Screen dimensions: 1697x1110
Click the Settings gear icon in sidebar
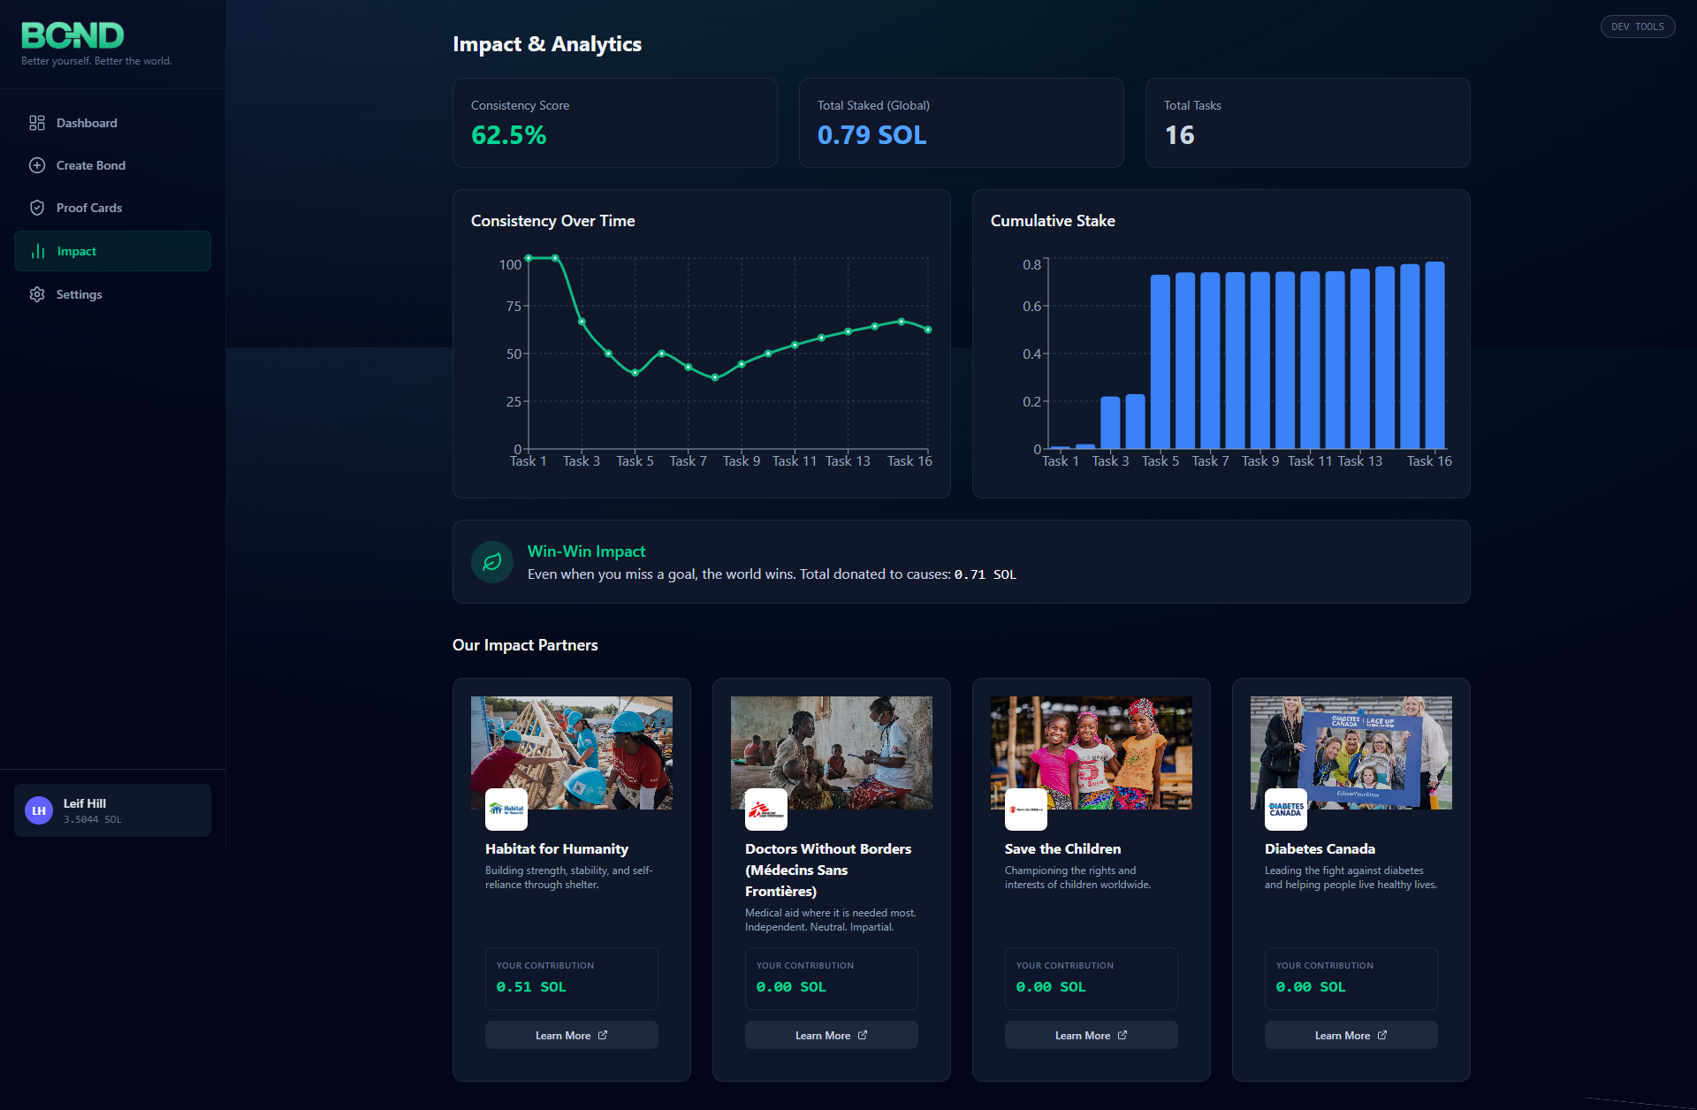(37, 294)
